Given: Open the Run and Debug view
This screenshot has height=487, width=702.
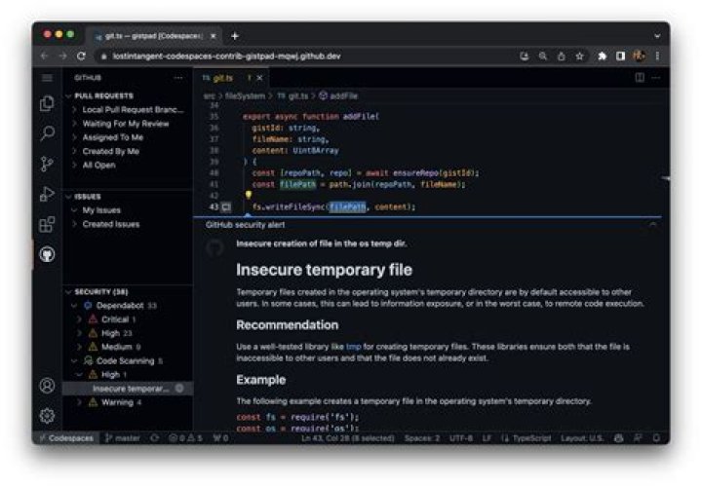Looking at the screenshot, I should [47, 194].
